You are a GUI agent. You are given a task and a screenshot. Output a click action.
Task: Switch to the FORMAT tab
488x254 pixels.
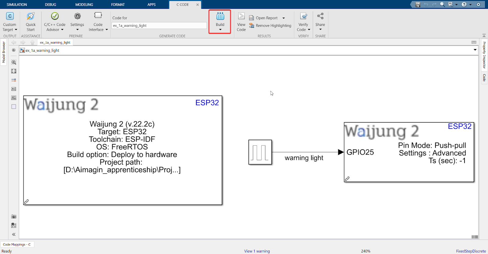point(118,5)
